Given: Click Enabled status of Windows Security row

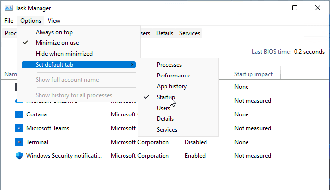Looking at the screenshot, I should 195,156.
